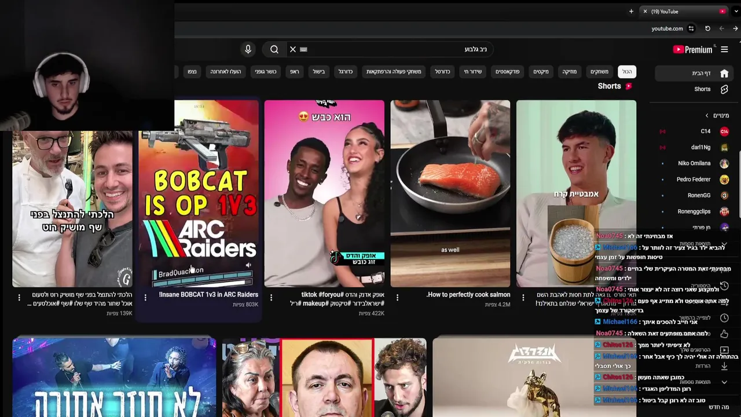Click the YouTube Premium logo
Viewport: 741px width, 417px height.
tap(694, 50)
